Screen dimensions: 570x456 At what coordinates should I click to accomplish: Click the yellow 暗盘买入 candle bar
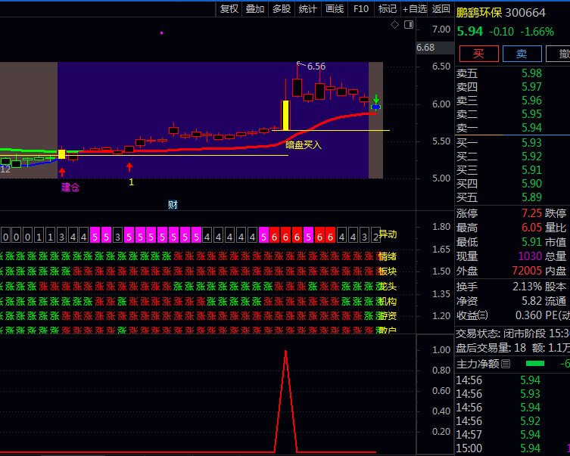(285, 115)
